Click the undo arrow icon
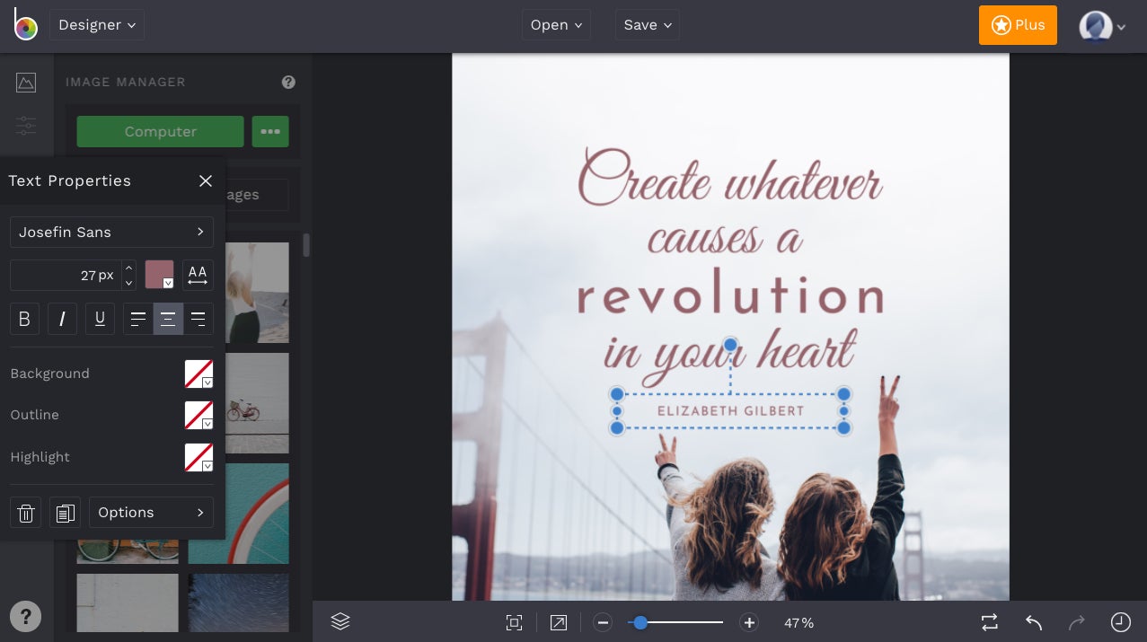The height and width of the screenshot is (642, 1147). (1034, 622)
